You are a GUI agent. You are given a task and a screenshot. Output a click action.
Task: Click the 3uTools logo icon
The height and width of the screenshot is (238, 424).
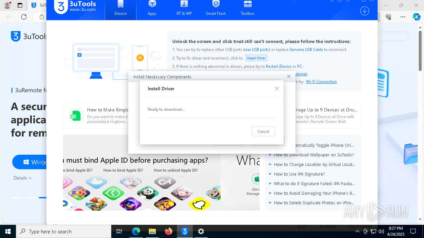tap(61, 7)
